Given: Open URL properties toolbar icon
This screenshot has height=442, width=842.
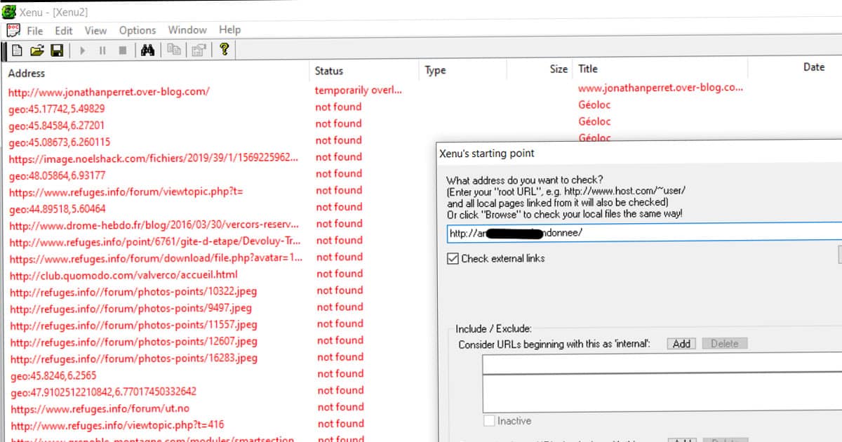Looking at the screenshot, I should click(x=199, y=51).
